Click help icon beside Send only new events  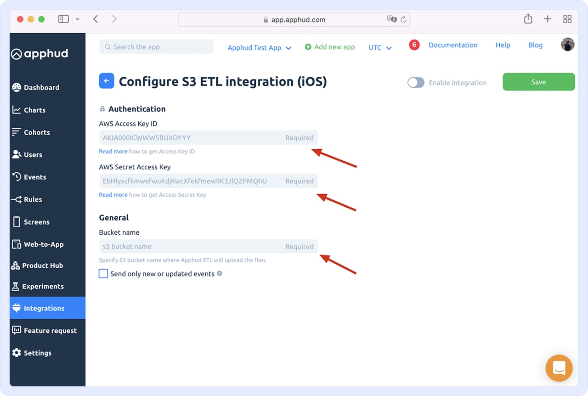(220, 273)
